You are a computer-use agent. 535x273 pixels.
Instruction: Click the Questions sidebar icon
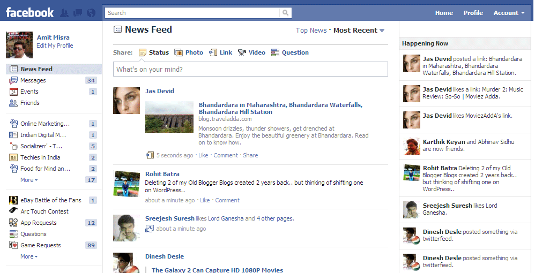13,234
